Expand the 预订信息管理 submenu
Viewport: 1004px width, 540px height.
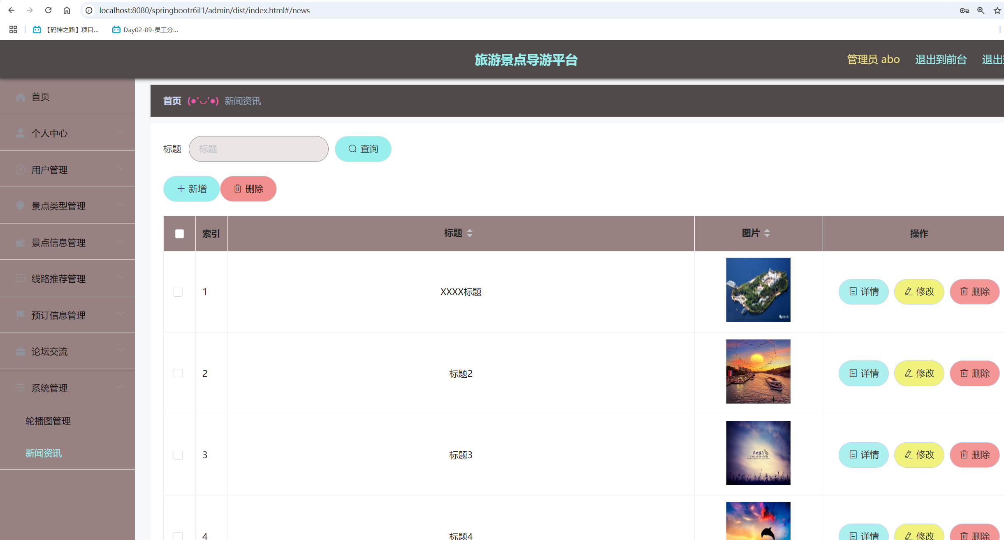coord(121,314)
